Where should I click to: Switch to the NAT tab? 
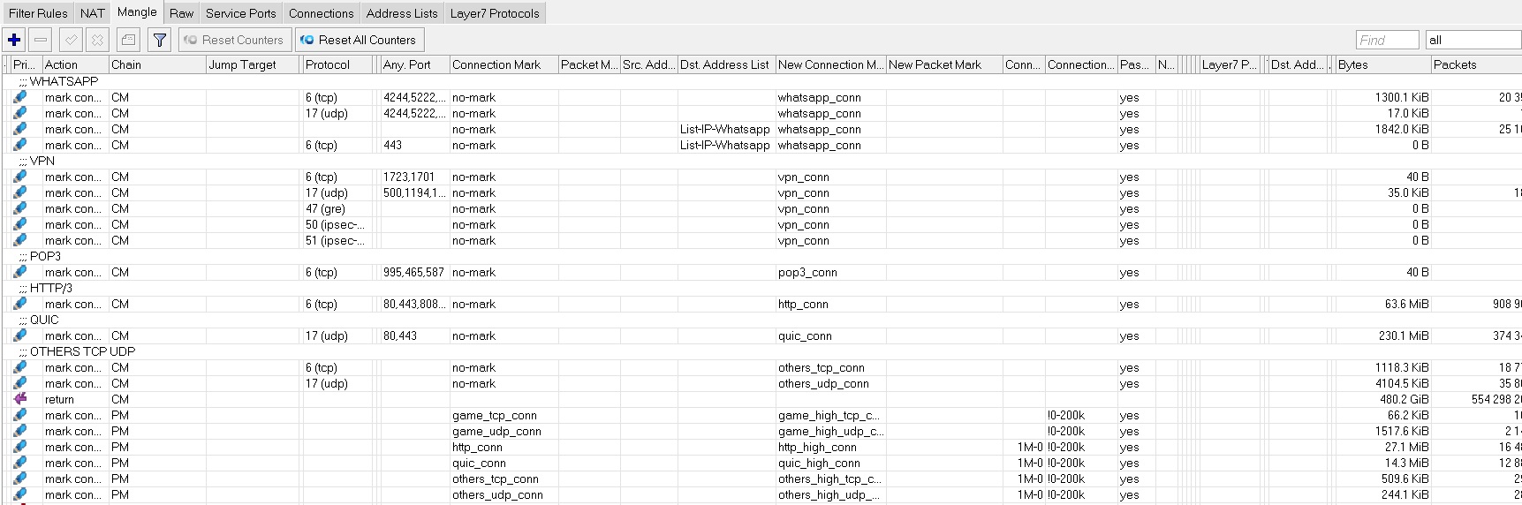pyautogui.click(x=93, y=13)
